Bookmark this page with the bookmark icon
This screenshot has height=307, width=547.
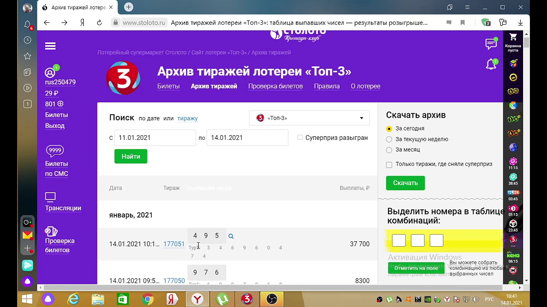click(462, 23)
